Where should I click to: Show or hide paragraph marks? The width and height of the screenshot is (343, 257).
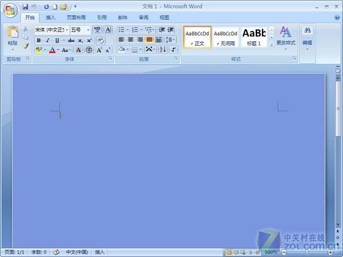pyautogui.click(x=174, y=49)
